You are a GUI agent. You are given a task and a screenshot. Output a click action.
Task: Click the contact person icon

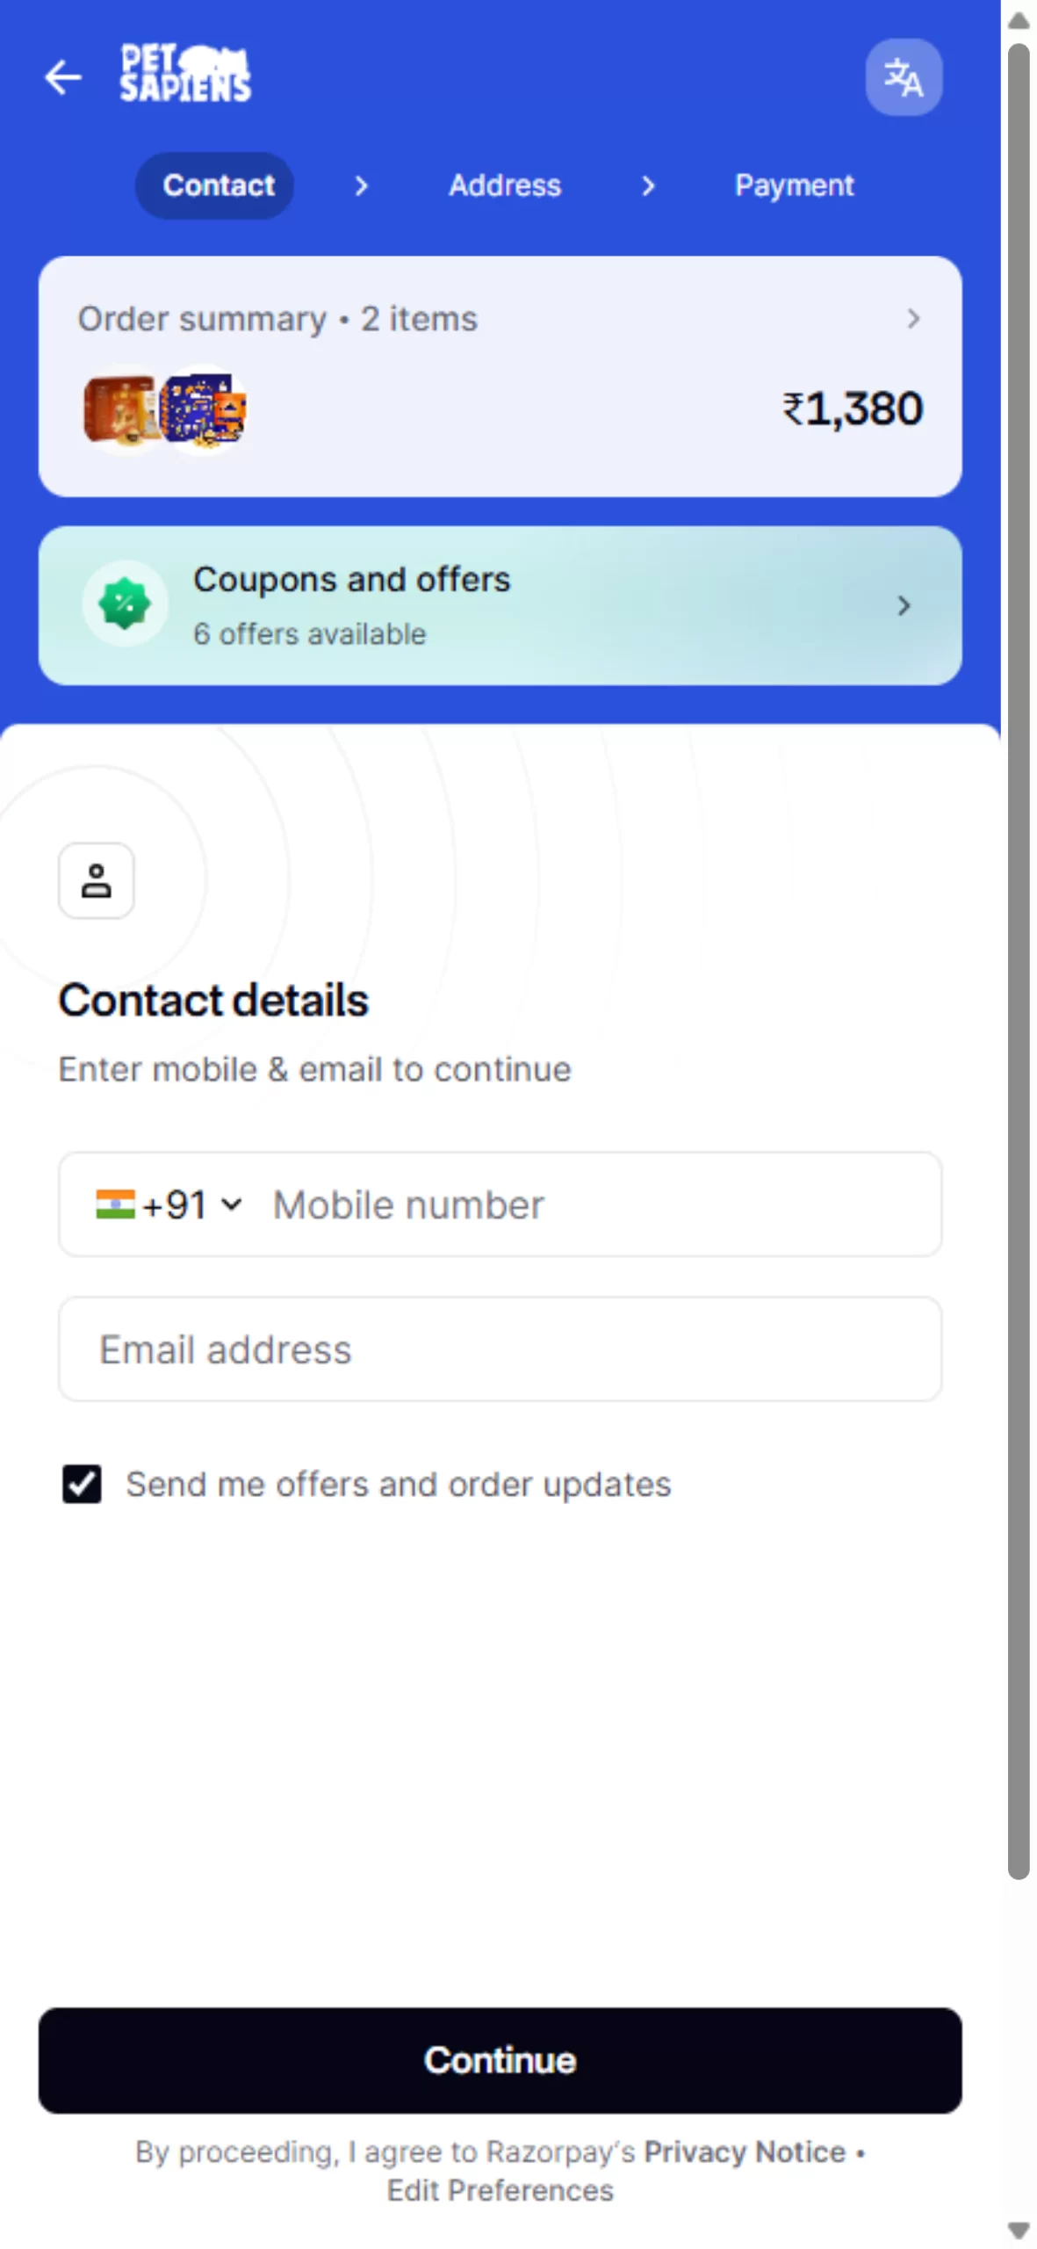[97, 880]
